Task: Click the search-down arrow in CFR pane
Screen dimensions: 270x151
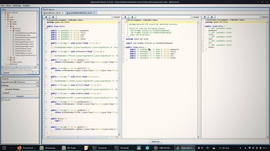Action: click(125, 17)
